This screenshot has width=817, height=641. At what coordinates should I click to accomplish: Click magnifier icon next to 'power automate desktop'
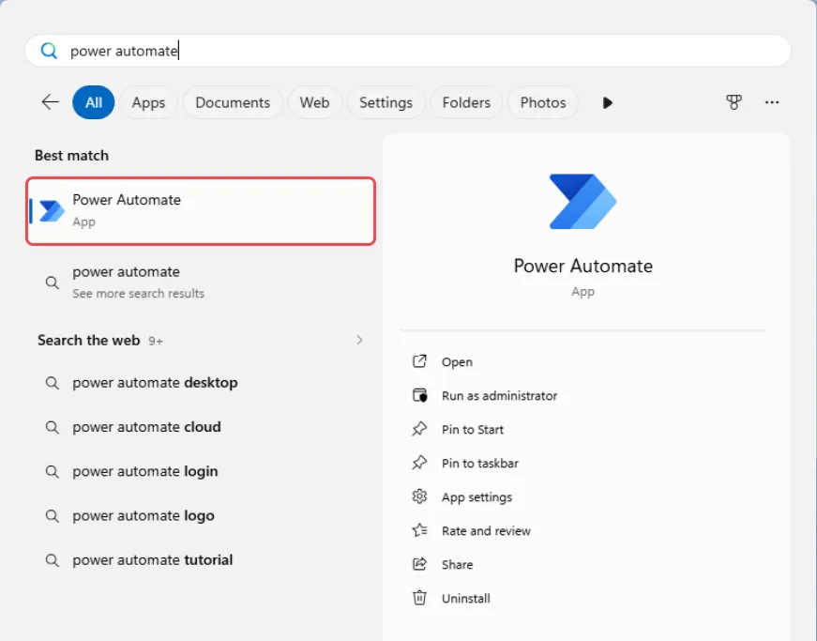click(53, 383)
